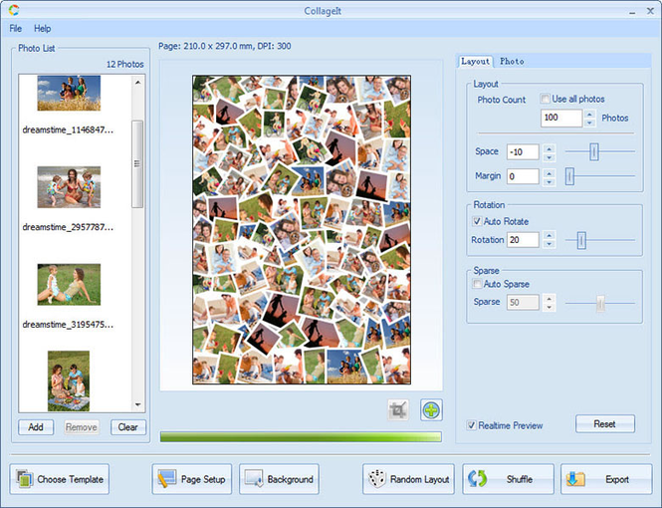
Task: Click the Sparse spinner down arrow
Action: pos(549,307)
